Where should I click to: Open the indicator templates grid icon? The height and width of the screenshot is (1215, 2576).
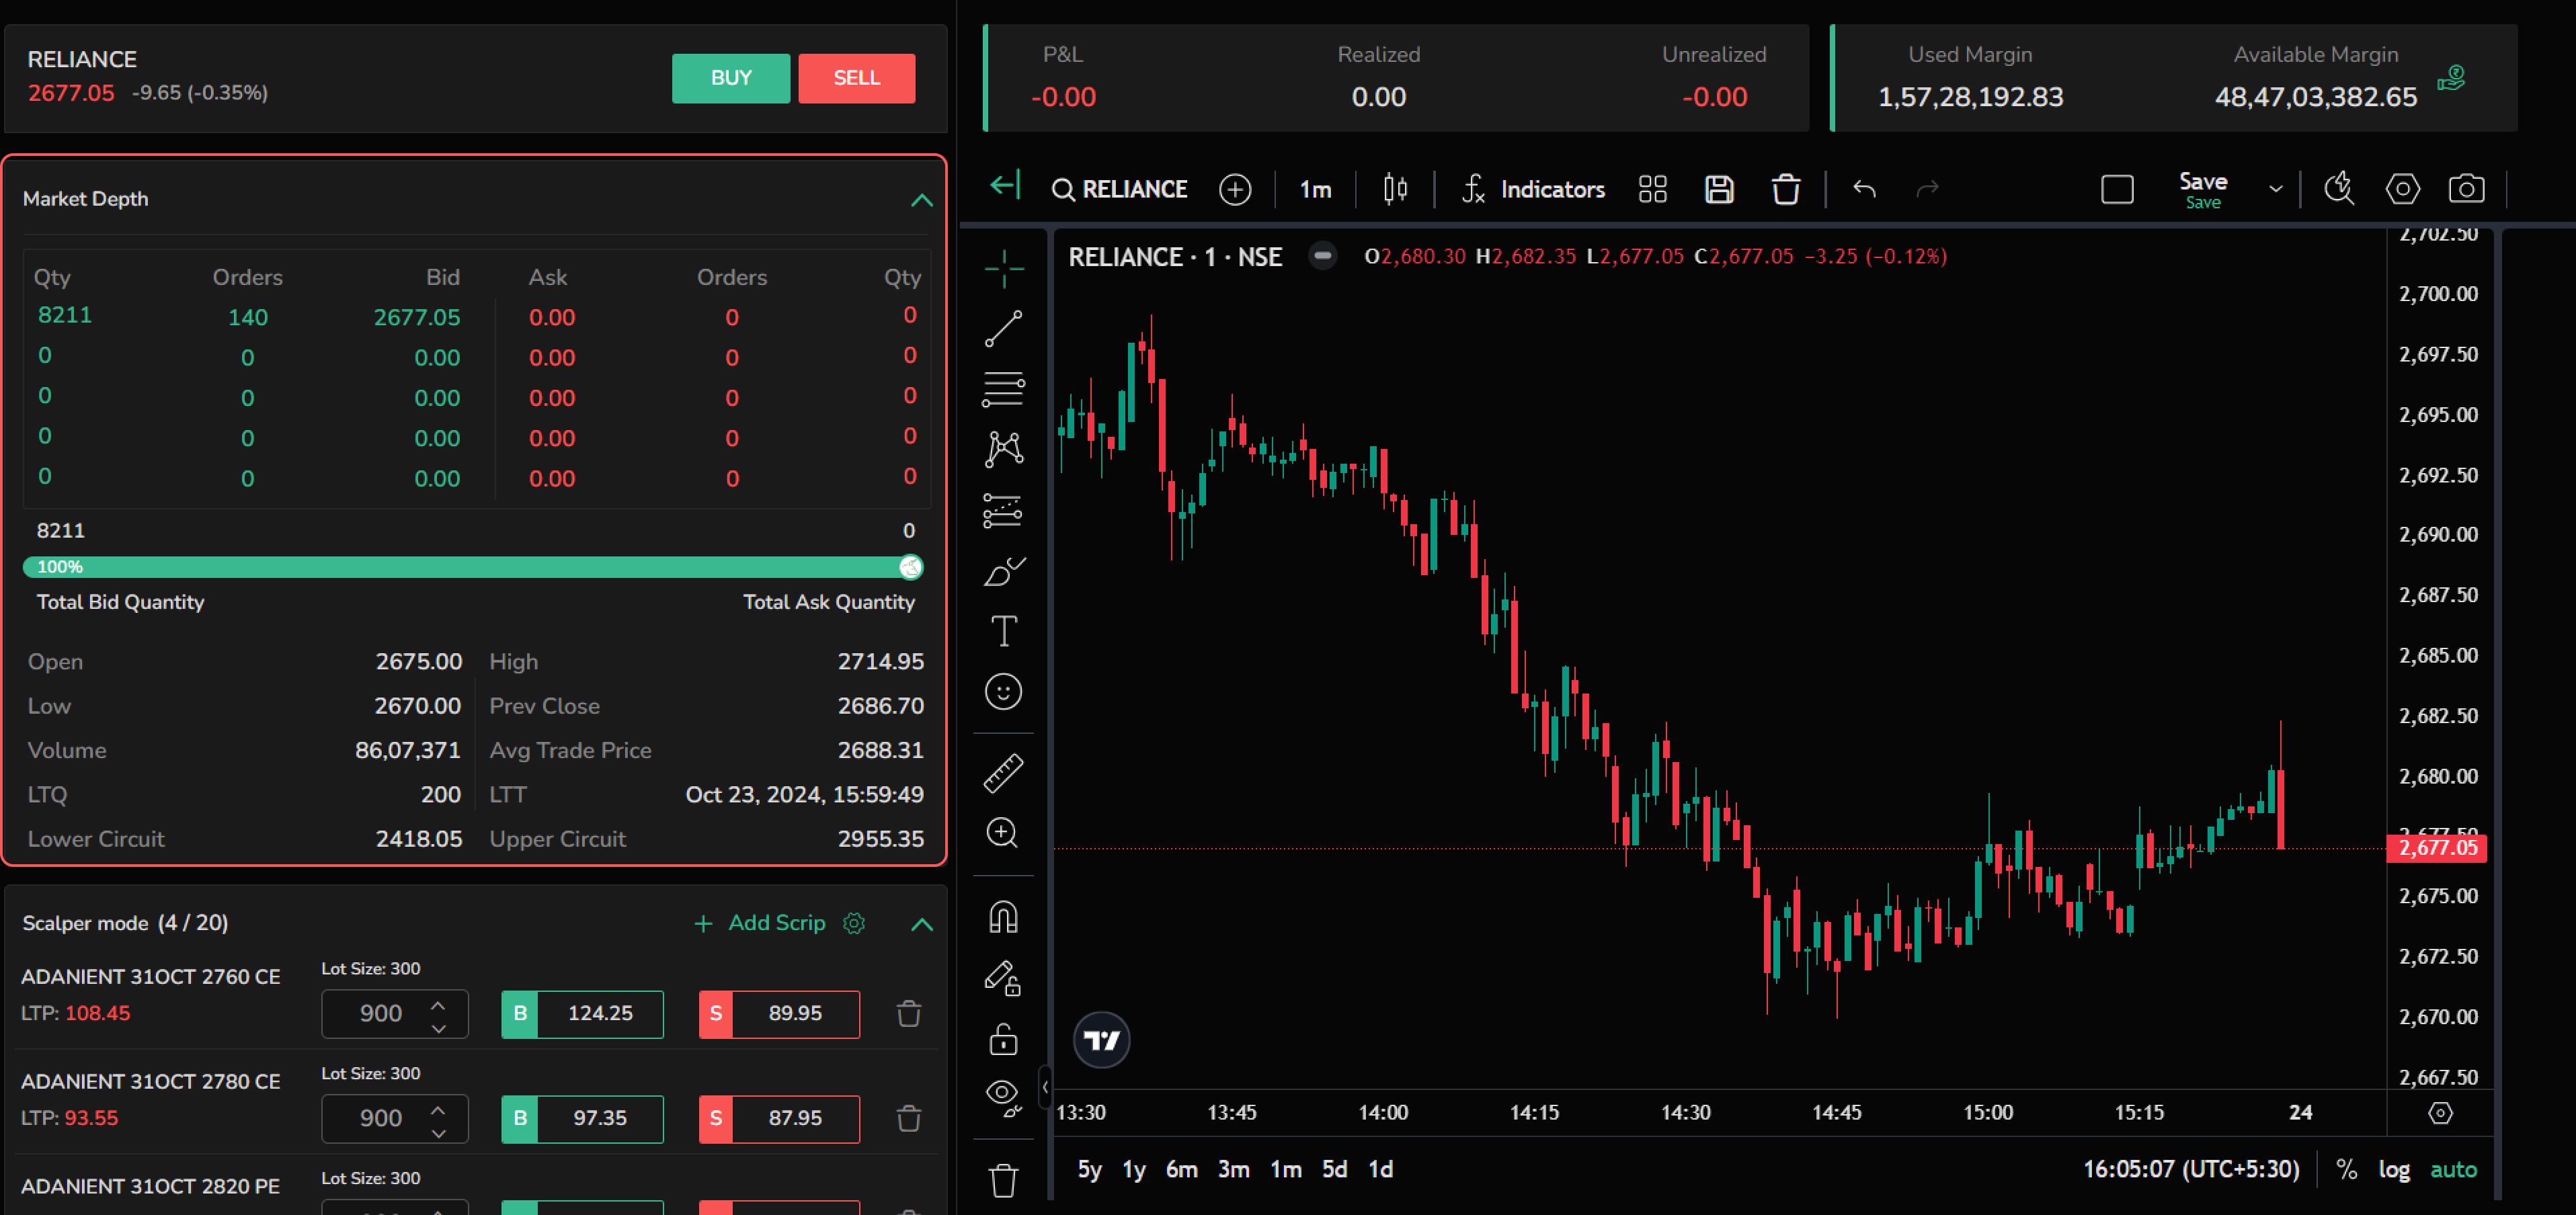tap(1653, 190)
